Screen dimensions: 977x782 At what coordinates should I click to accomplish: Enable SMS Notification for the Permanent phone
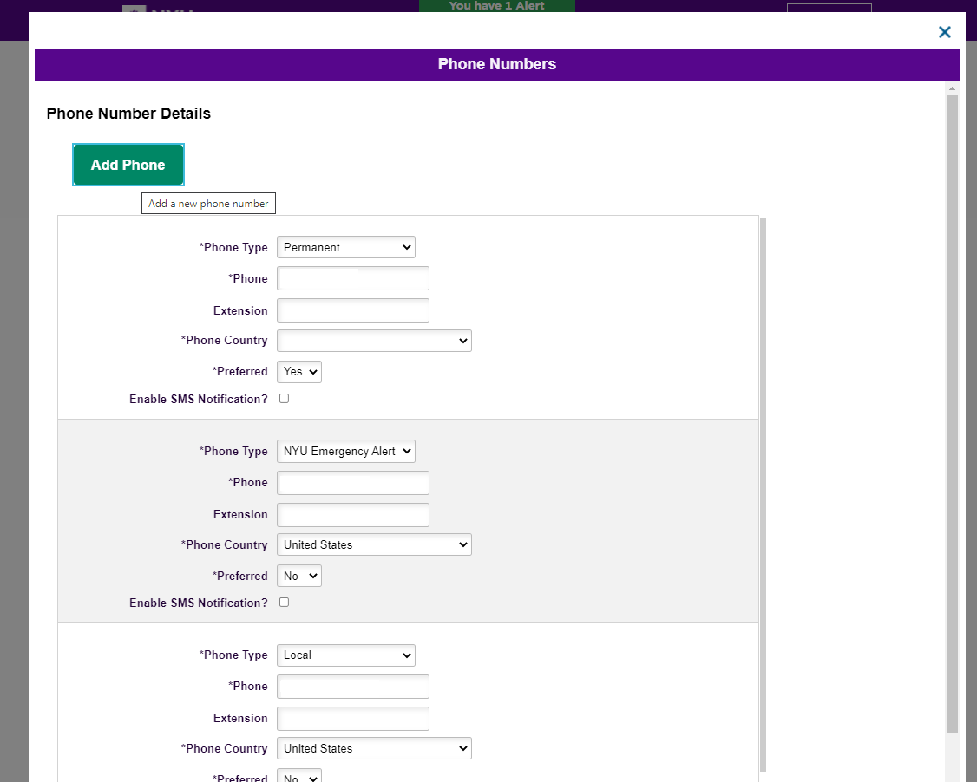[284, 399]
